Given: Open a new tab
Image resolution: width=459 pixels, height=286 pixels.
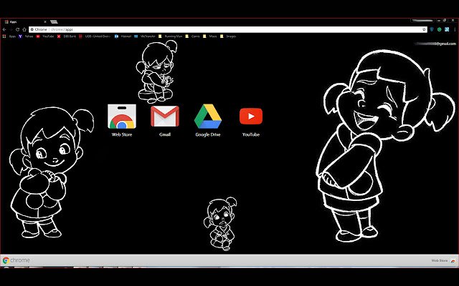Looking at the screenshot, I should click(x=54, y=22).
